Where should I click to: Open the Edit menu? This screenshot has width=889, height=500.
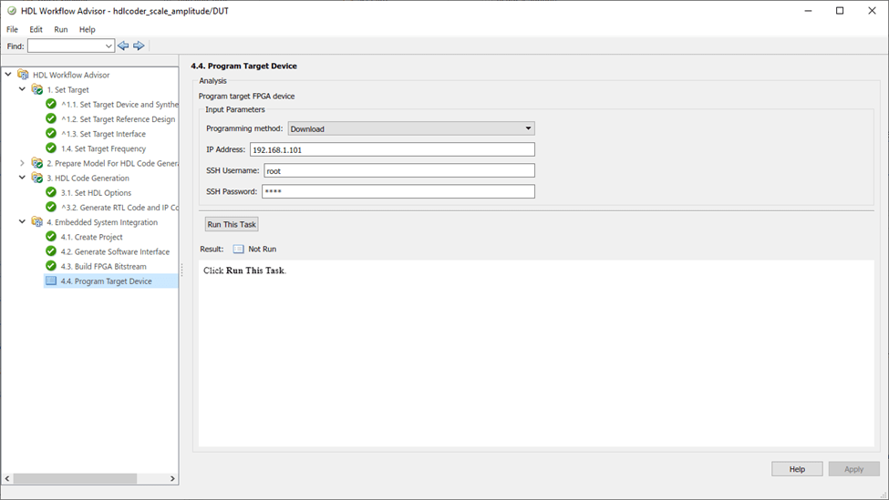36,29
